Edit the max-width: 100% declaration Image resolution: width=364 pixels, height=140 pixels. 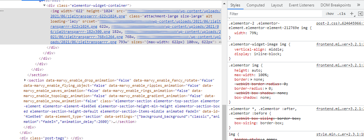point(251,75)
